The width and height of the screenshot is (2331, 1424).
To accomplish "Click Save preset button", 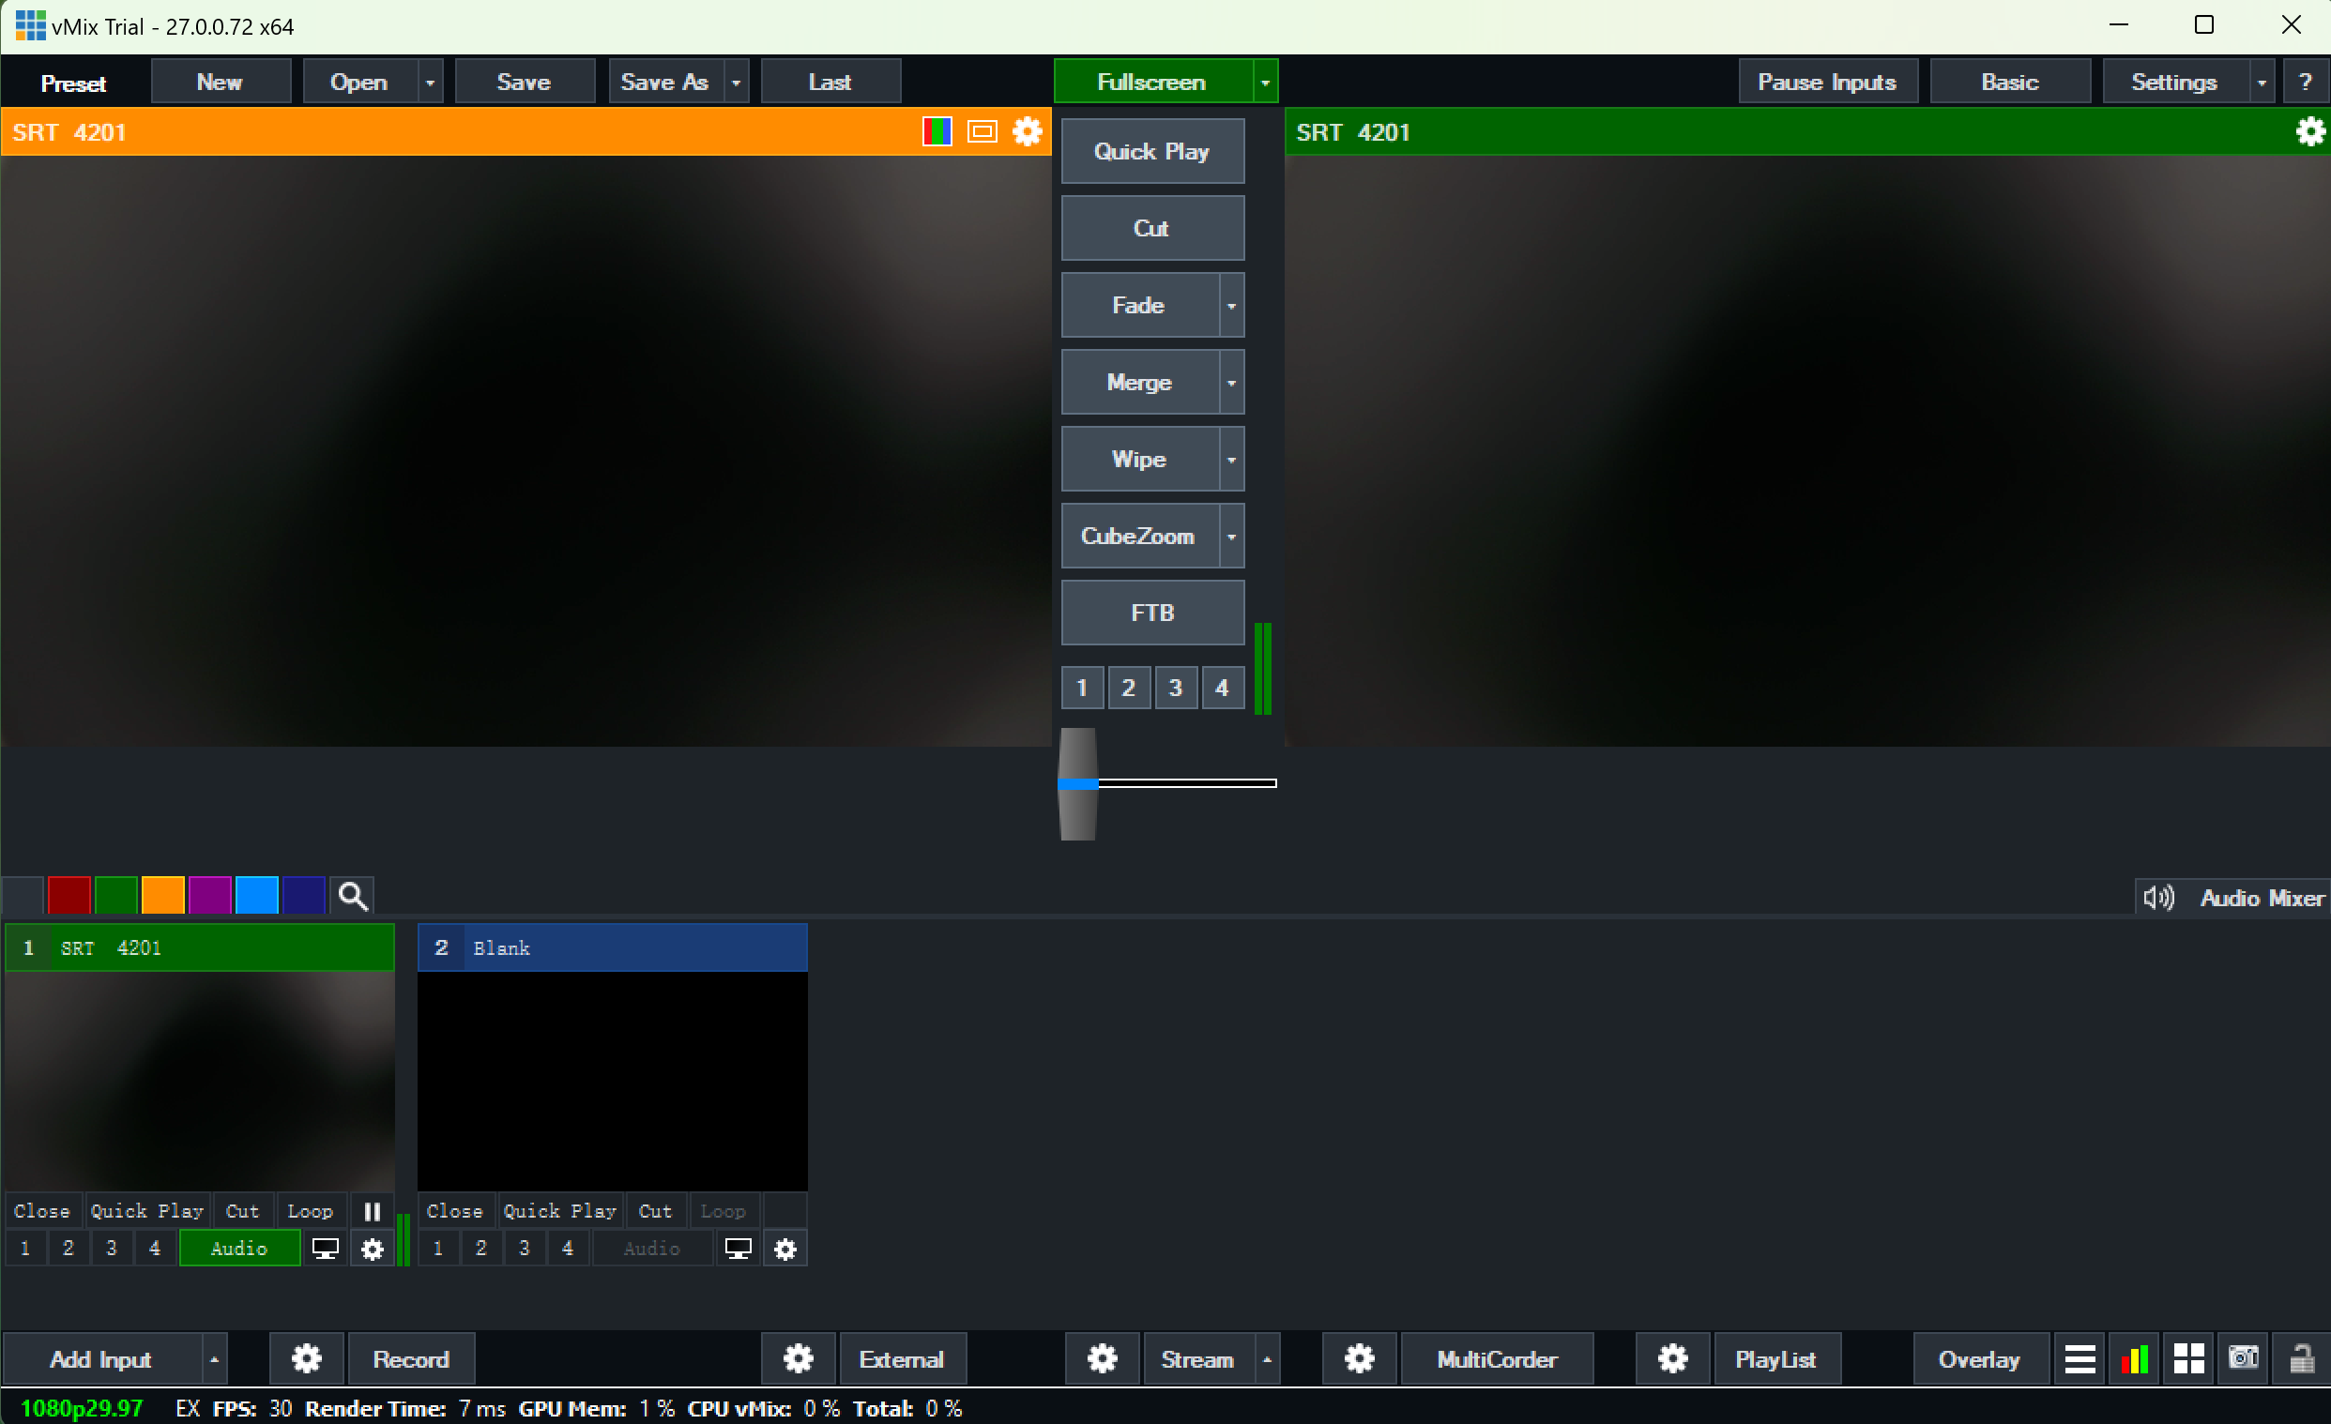I will point(524,83).
